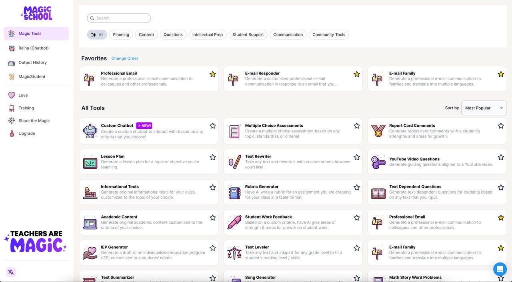
Task: Click the Report Card Comments medal icon
Action: coord(378,131)
